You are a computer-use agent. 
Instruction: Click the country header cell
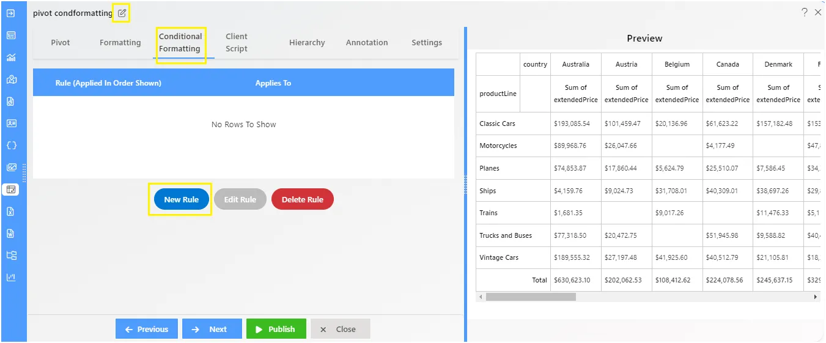pos(535,64)
